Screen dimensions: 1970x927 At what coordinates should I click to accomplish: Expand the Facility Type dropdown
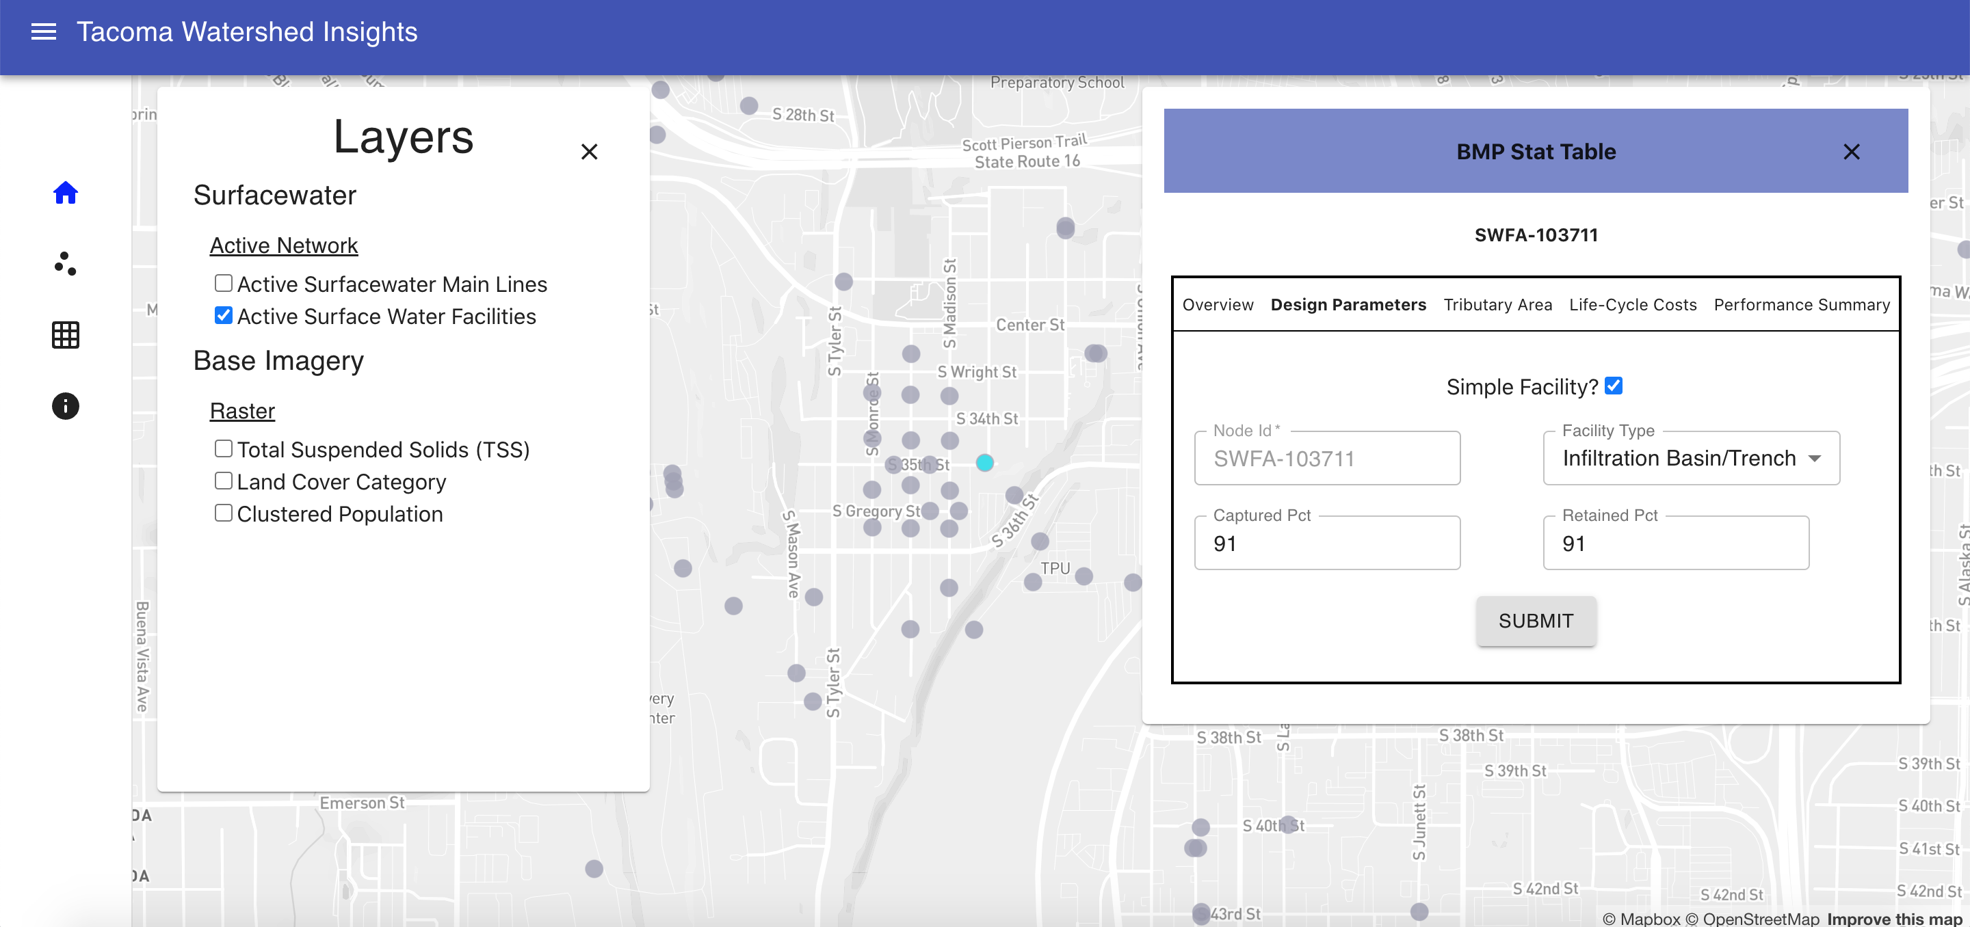[1690, 459]
